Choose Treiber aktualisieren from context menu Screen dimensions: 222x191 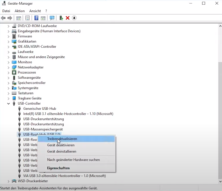click(76, 139)
